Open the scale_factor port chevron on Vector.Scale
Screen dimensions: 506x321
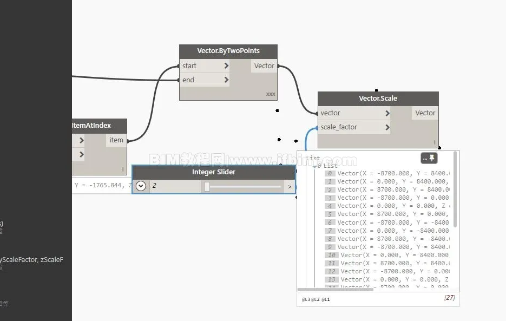387,127
